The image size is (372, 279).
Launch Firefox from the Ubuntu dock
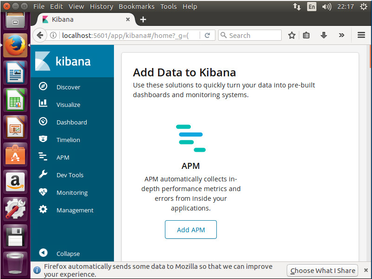(15, 45)
